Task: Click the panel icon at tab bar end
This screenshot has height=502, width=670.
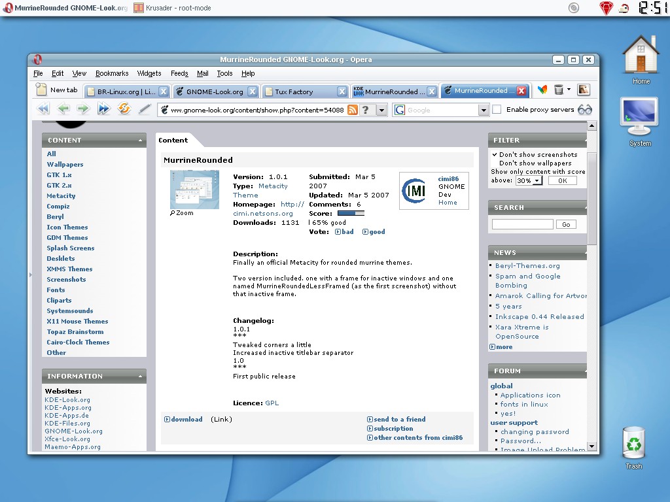Action: (x=583, y=90)
